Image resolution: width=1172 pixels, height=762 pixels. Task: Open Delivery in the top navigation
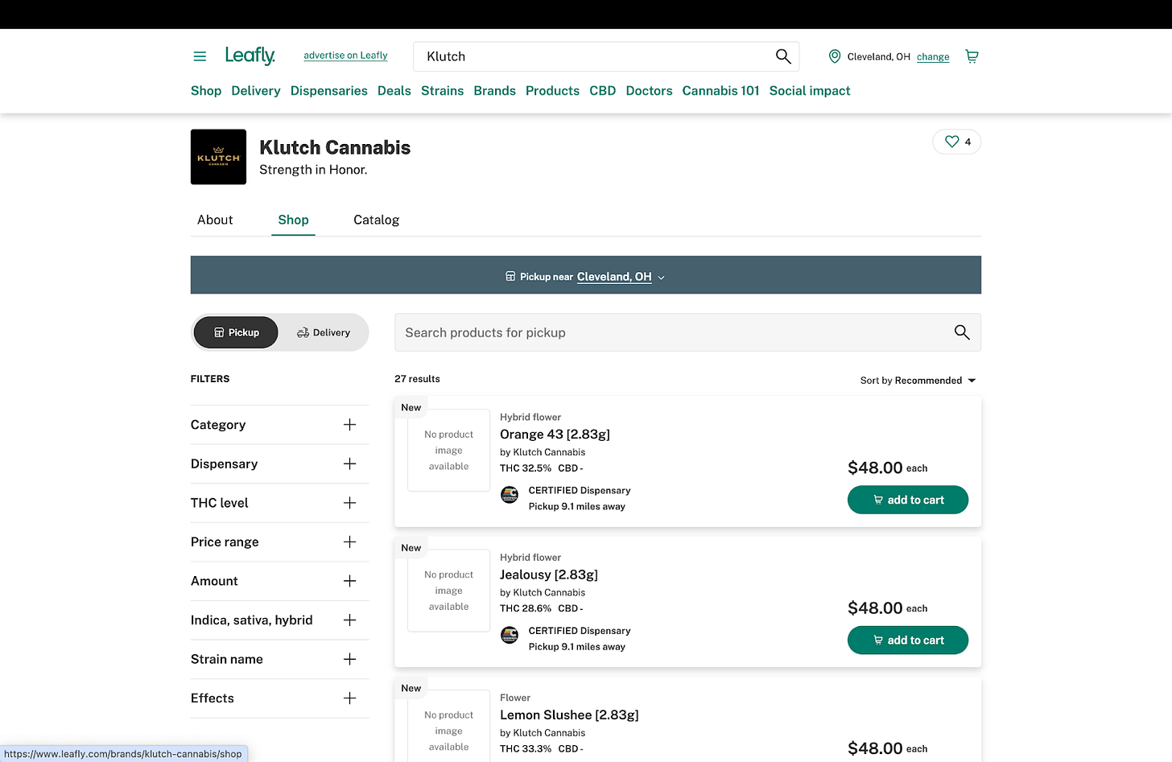(x=256, y=91)
